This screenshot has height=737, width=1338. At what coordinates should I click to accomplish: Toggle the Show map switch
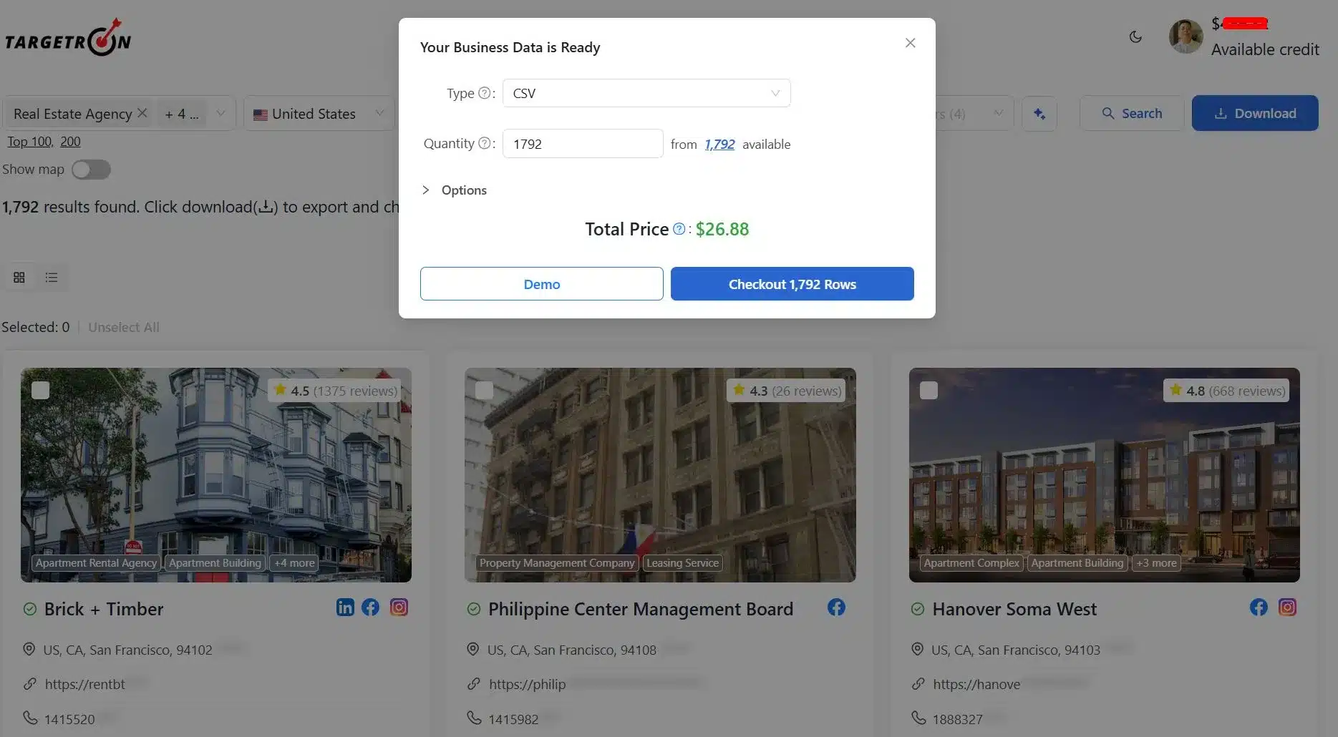pyautogui.click(x=91, y=170)
